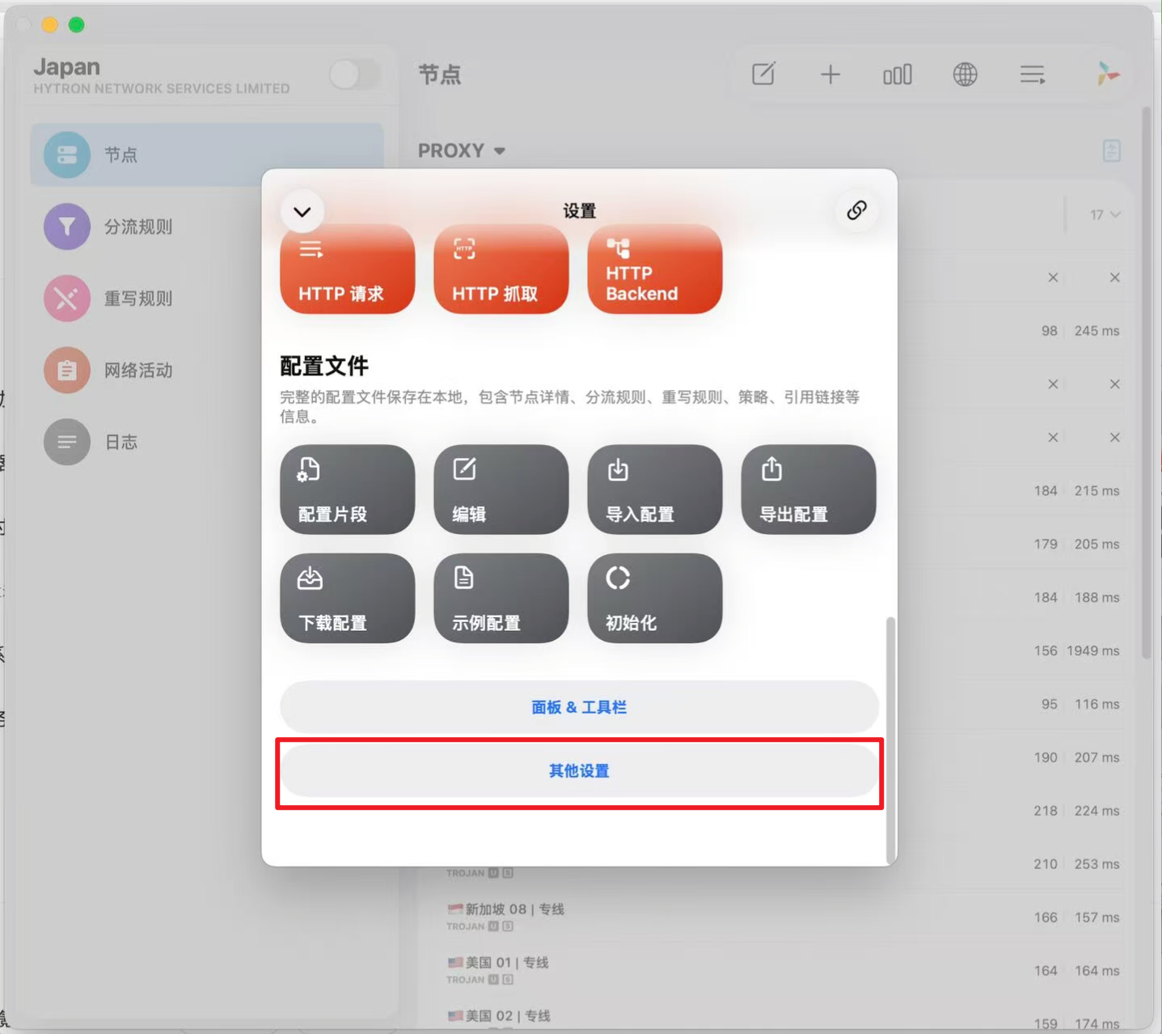Click the 116 ms latency value

coord(1097,704)
